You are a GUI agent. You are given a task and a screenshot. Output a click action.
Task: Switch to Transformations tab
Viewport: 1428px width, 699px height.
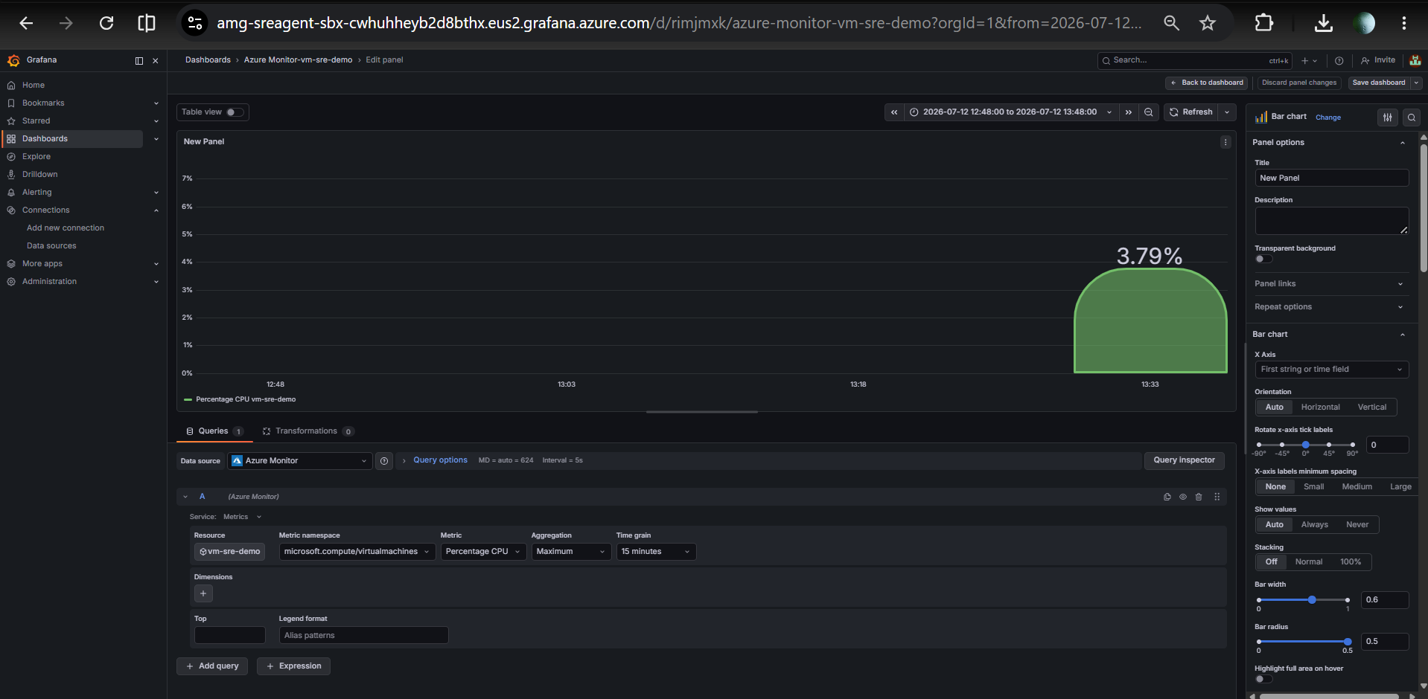coord(308,431)
